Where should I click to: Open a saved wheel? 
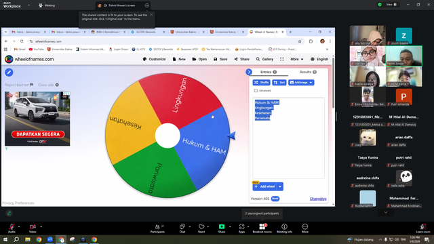tap(199, 59)
